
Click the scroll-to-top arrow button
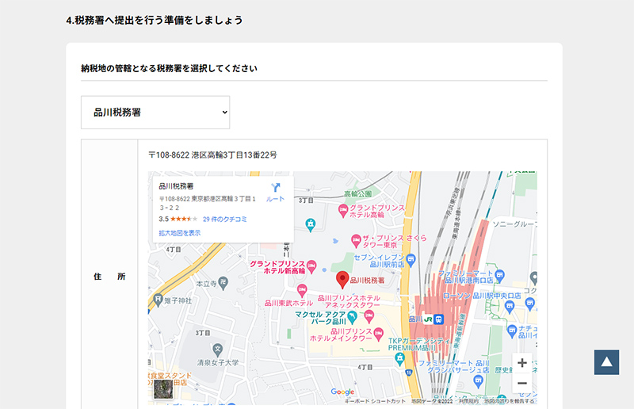coord(605,362)
